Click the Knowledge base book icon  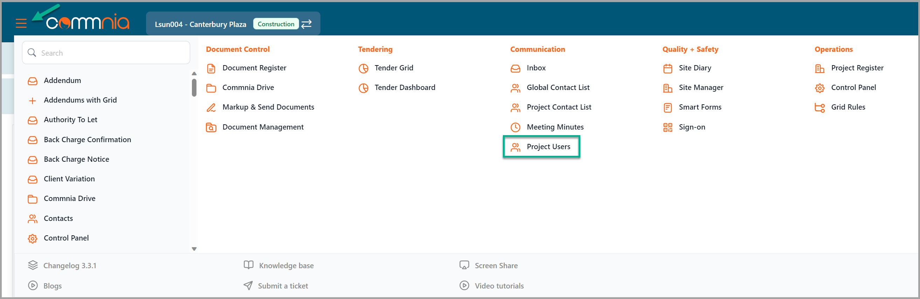pos(249,265)
